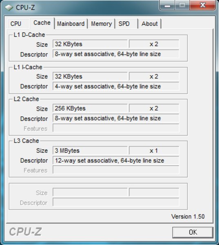
Task: Click the OK button
Action: (193, 232)
